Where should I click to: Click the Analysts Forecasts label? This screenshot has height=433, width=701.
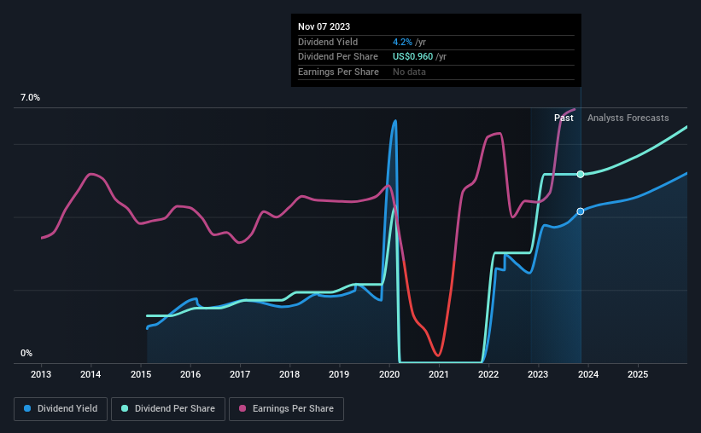point(628,118)
